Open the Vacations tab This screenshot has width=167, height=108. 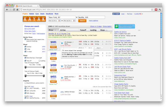click(49, 14)
